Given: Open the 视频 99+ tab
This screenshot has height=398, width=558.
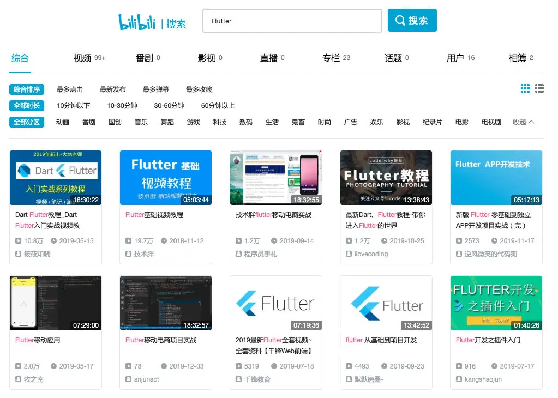Looking at the screenshot, I should point(89,58).
